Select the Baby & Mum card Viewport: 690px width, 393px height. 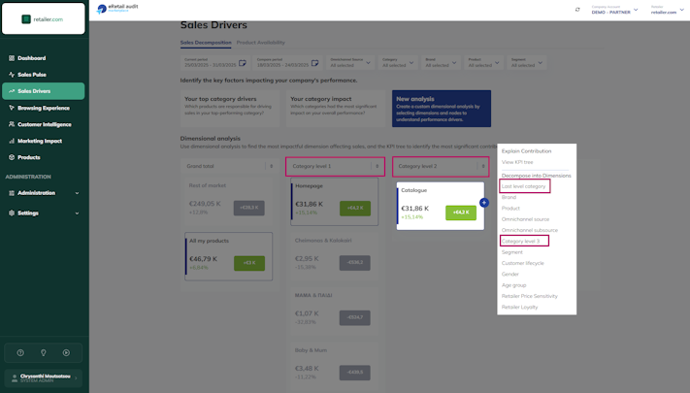coord(335,364)
